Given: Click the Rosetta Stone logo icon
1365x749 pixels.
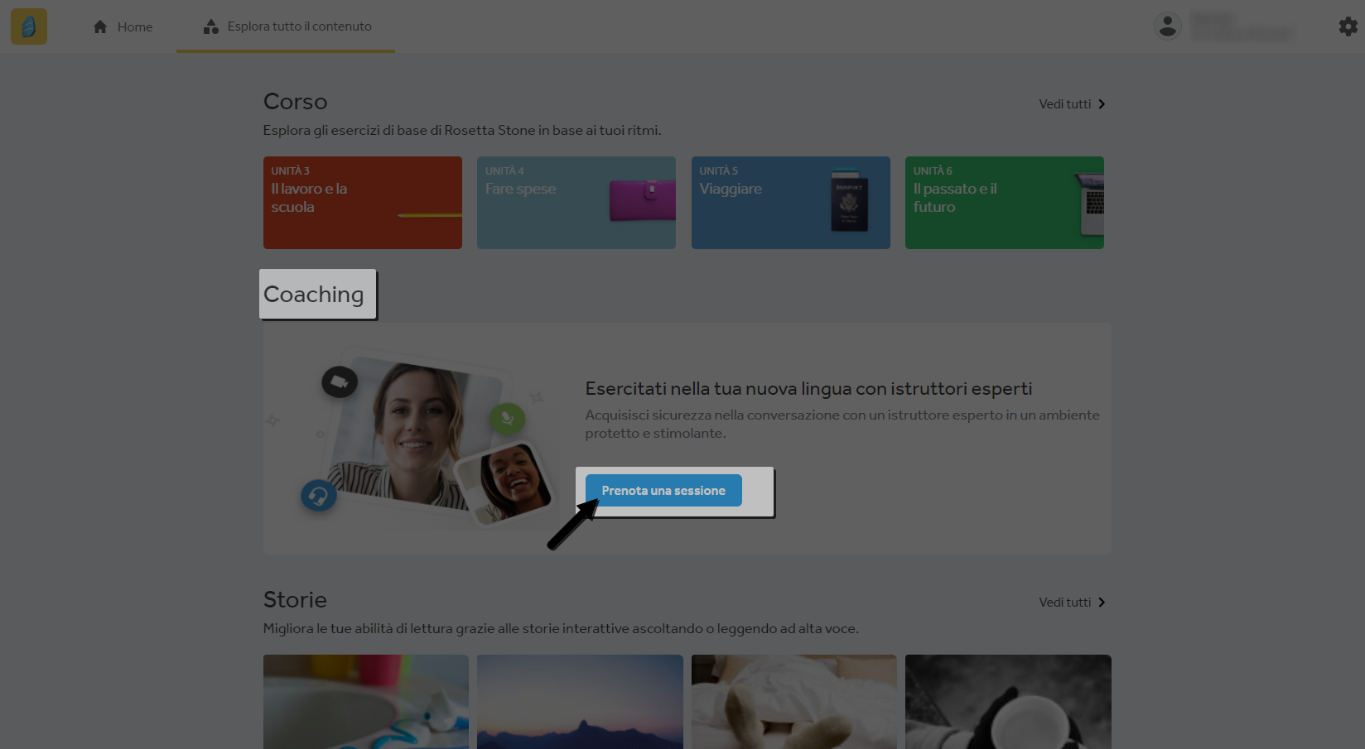Looking at the screenshot, I should pos(29,26).
